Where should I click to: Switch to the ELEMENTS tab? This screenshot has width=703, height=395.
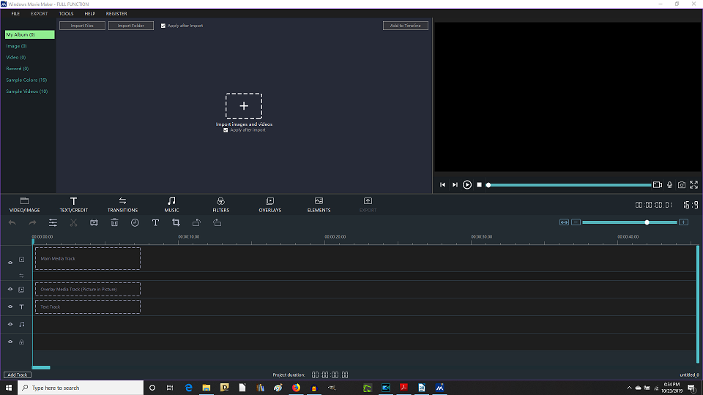click(319, 205)
